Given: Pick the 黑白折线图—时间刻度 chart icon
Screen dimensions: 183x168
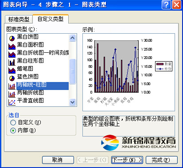Looking at the screenshot, I should [12, 55].
